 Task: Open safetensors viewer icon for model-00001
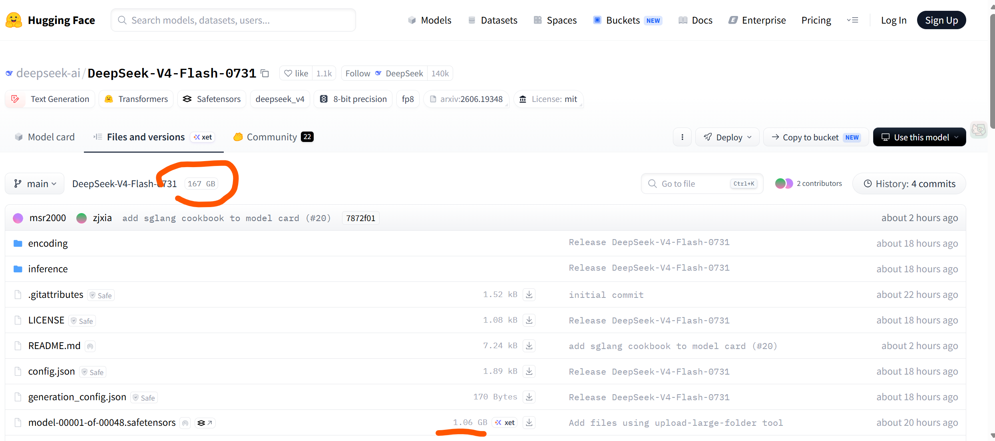click(x=205, y=423)
